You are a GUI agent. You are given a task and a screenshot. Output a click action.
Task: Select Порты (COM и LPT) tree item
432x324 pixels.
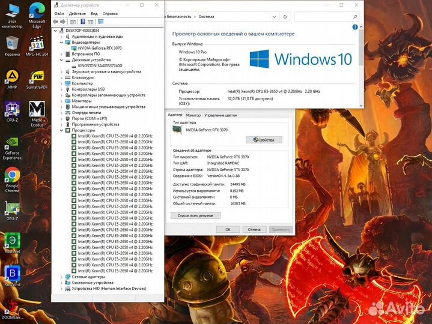(90, 119)
